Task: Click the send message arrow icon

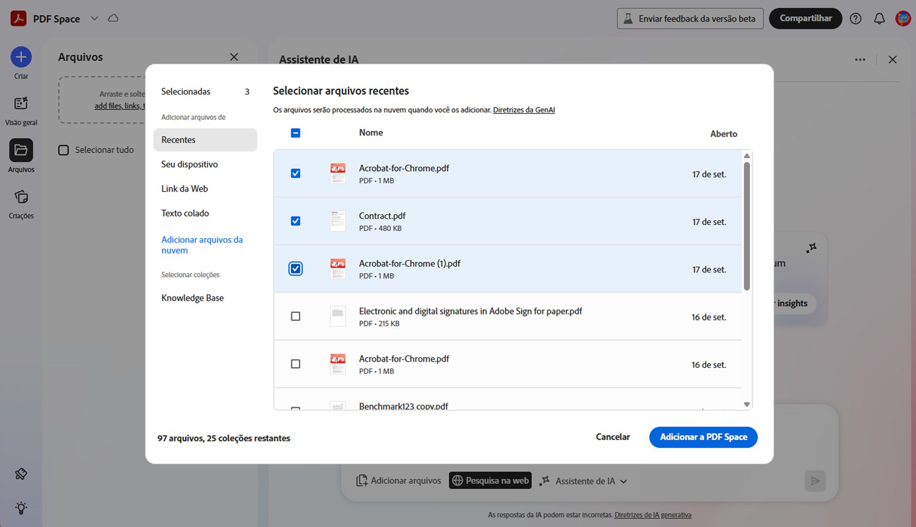Action: point(815,481)
